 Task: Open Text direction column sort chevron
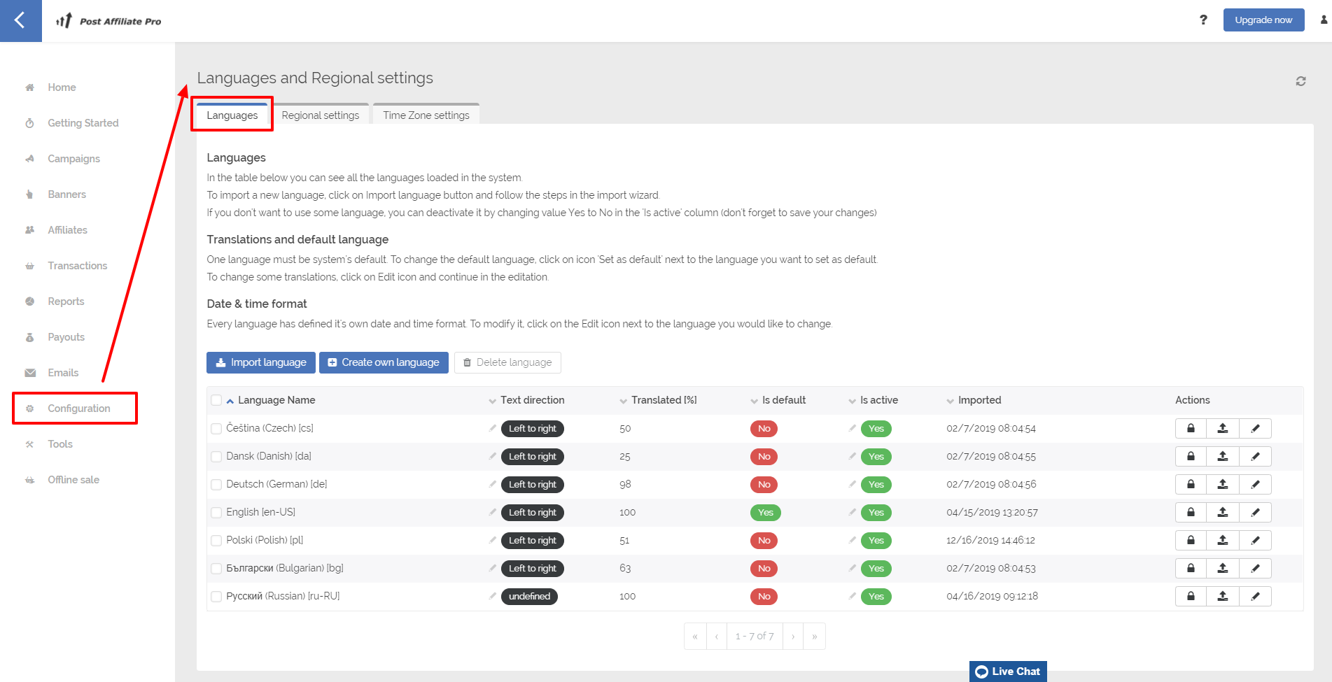pos(493,401)
